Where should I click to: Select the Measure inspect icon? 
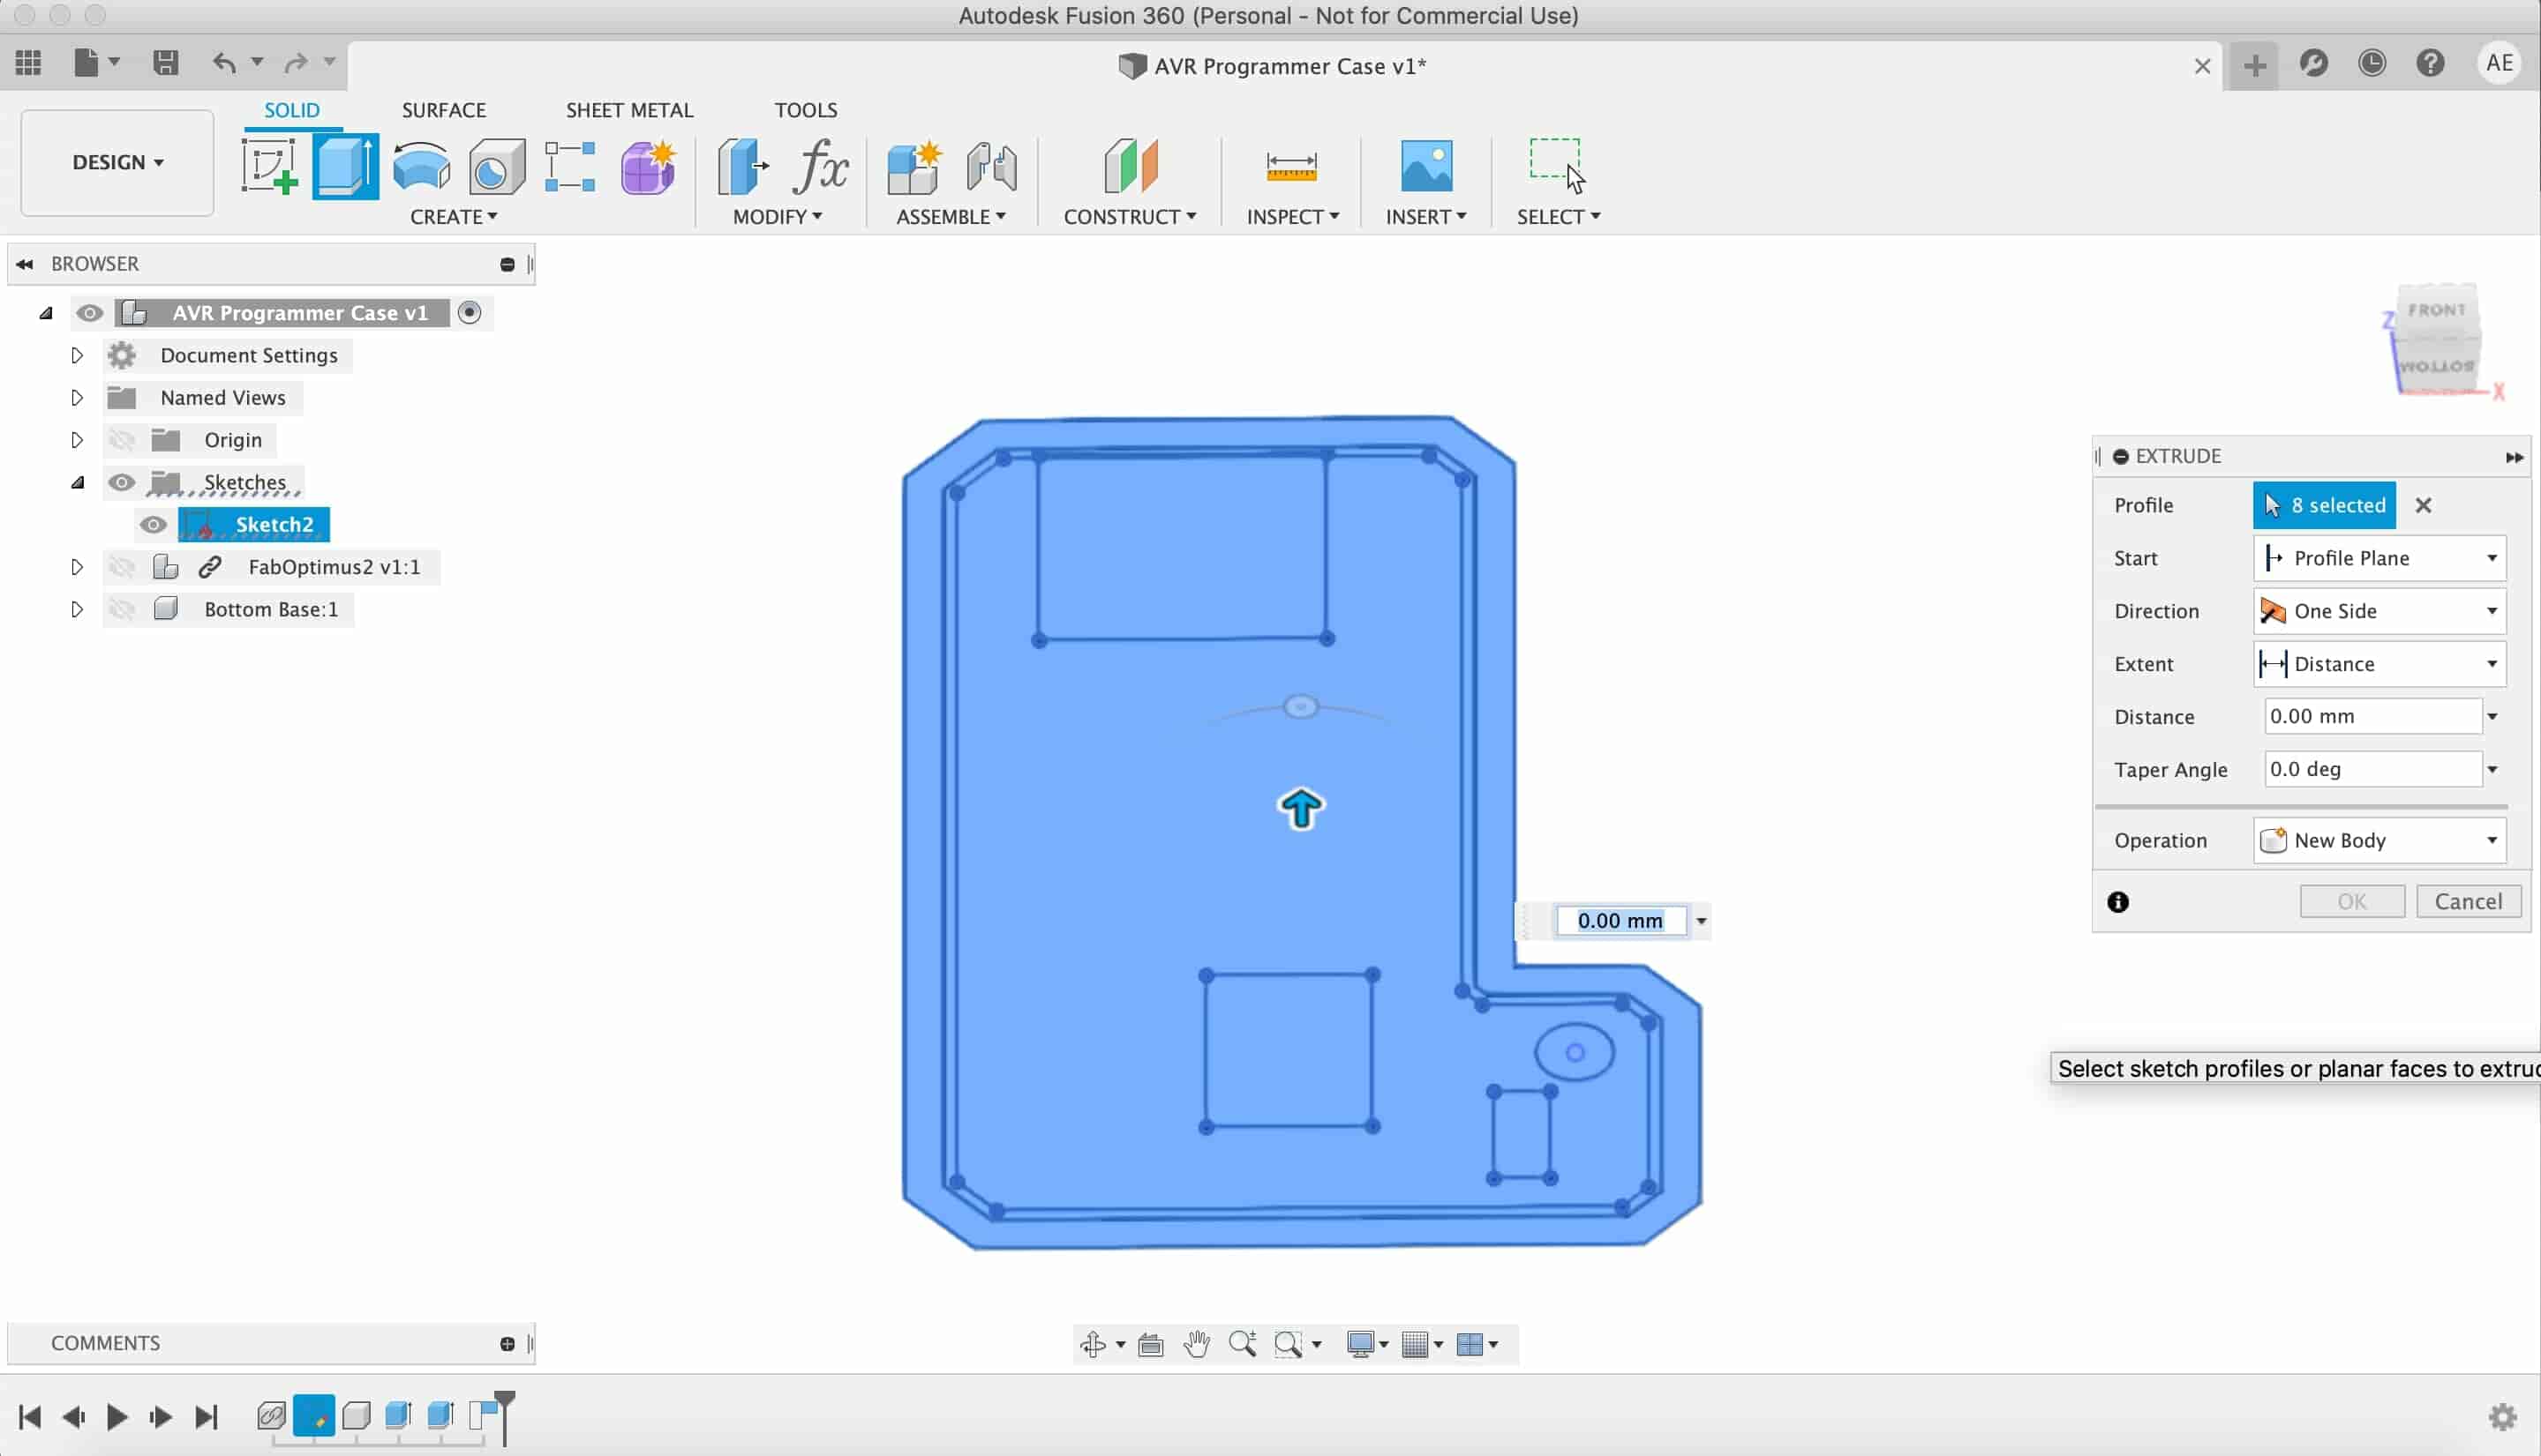coord(1291,166)
